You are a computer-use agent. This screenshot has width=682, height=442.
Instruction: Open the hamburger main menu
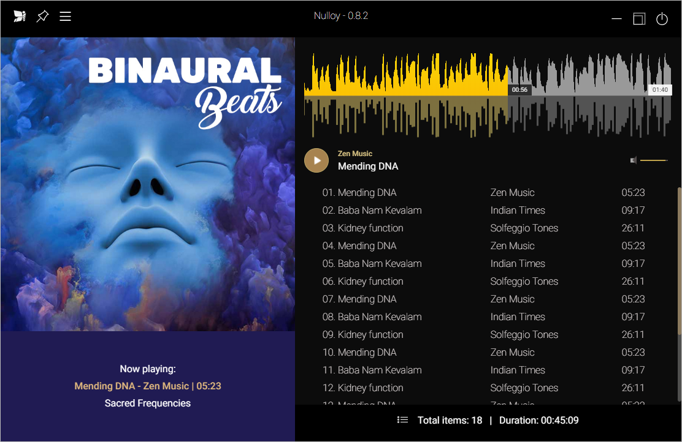coord(65,17)
